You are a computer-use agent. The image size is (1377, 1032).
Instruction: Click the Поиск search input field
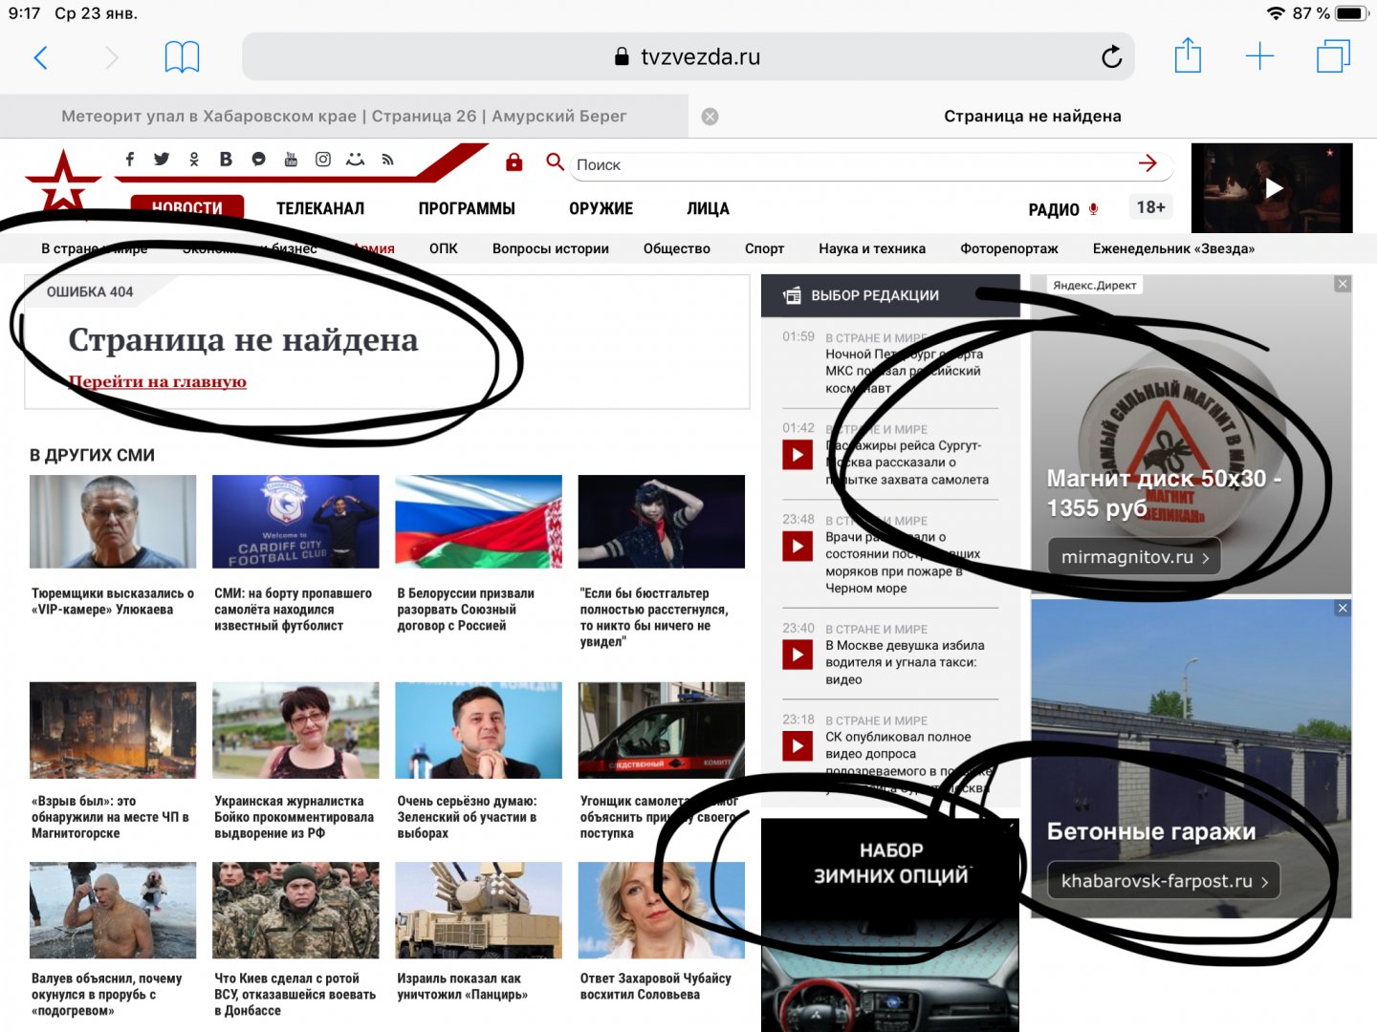(851, 164)
